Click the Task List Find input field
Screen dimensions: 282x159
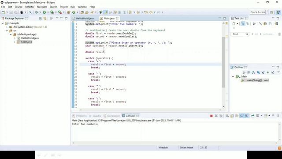(x=240, y=34)
